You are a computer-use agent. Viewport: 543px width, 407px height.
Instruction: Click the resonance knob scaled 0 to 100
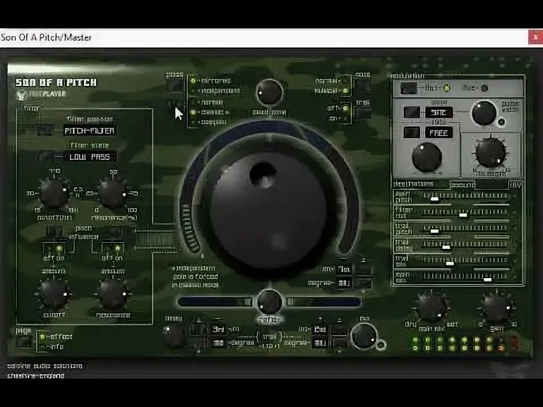tap(113, 193)
